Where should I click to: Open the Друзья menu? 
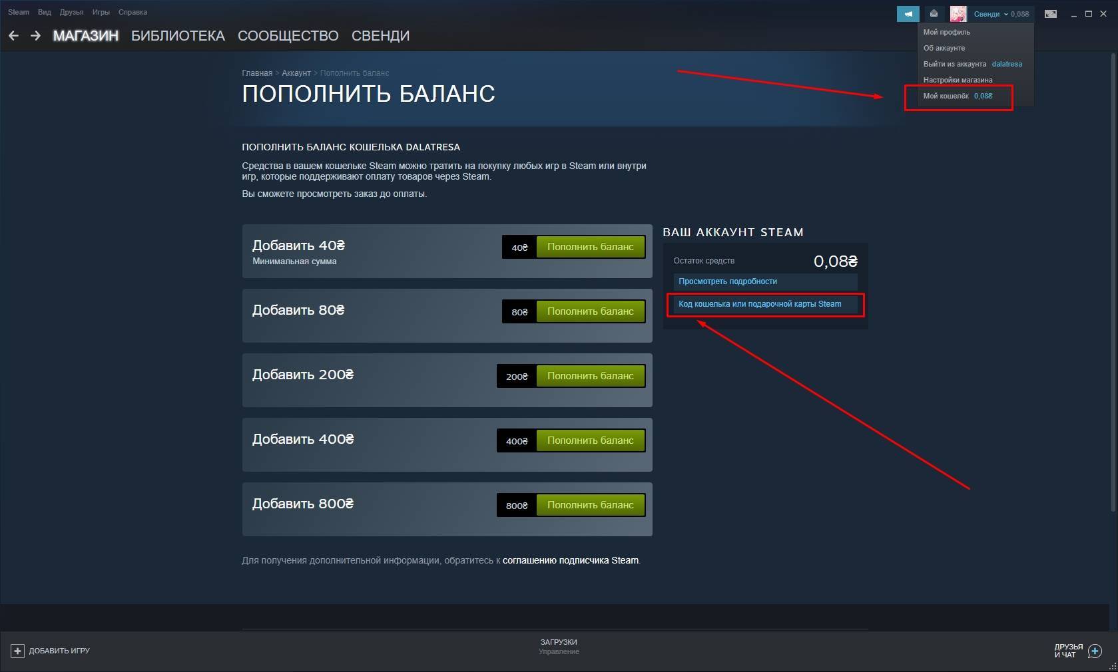click(x=71, y=12)
